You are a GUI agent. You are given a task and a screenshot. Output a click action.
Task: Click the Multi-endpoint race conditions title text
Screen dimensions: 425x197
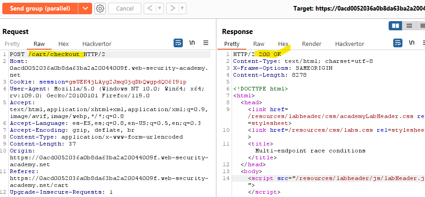click(310, 151)
